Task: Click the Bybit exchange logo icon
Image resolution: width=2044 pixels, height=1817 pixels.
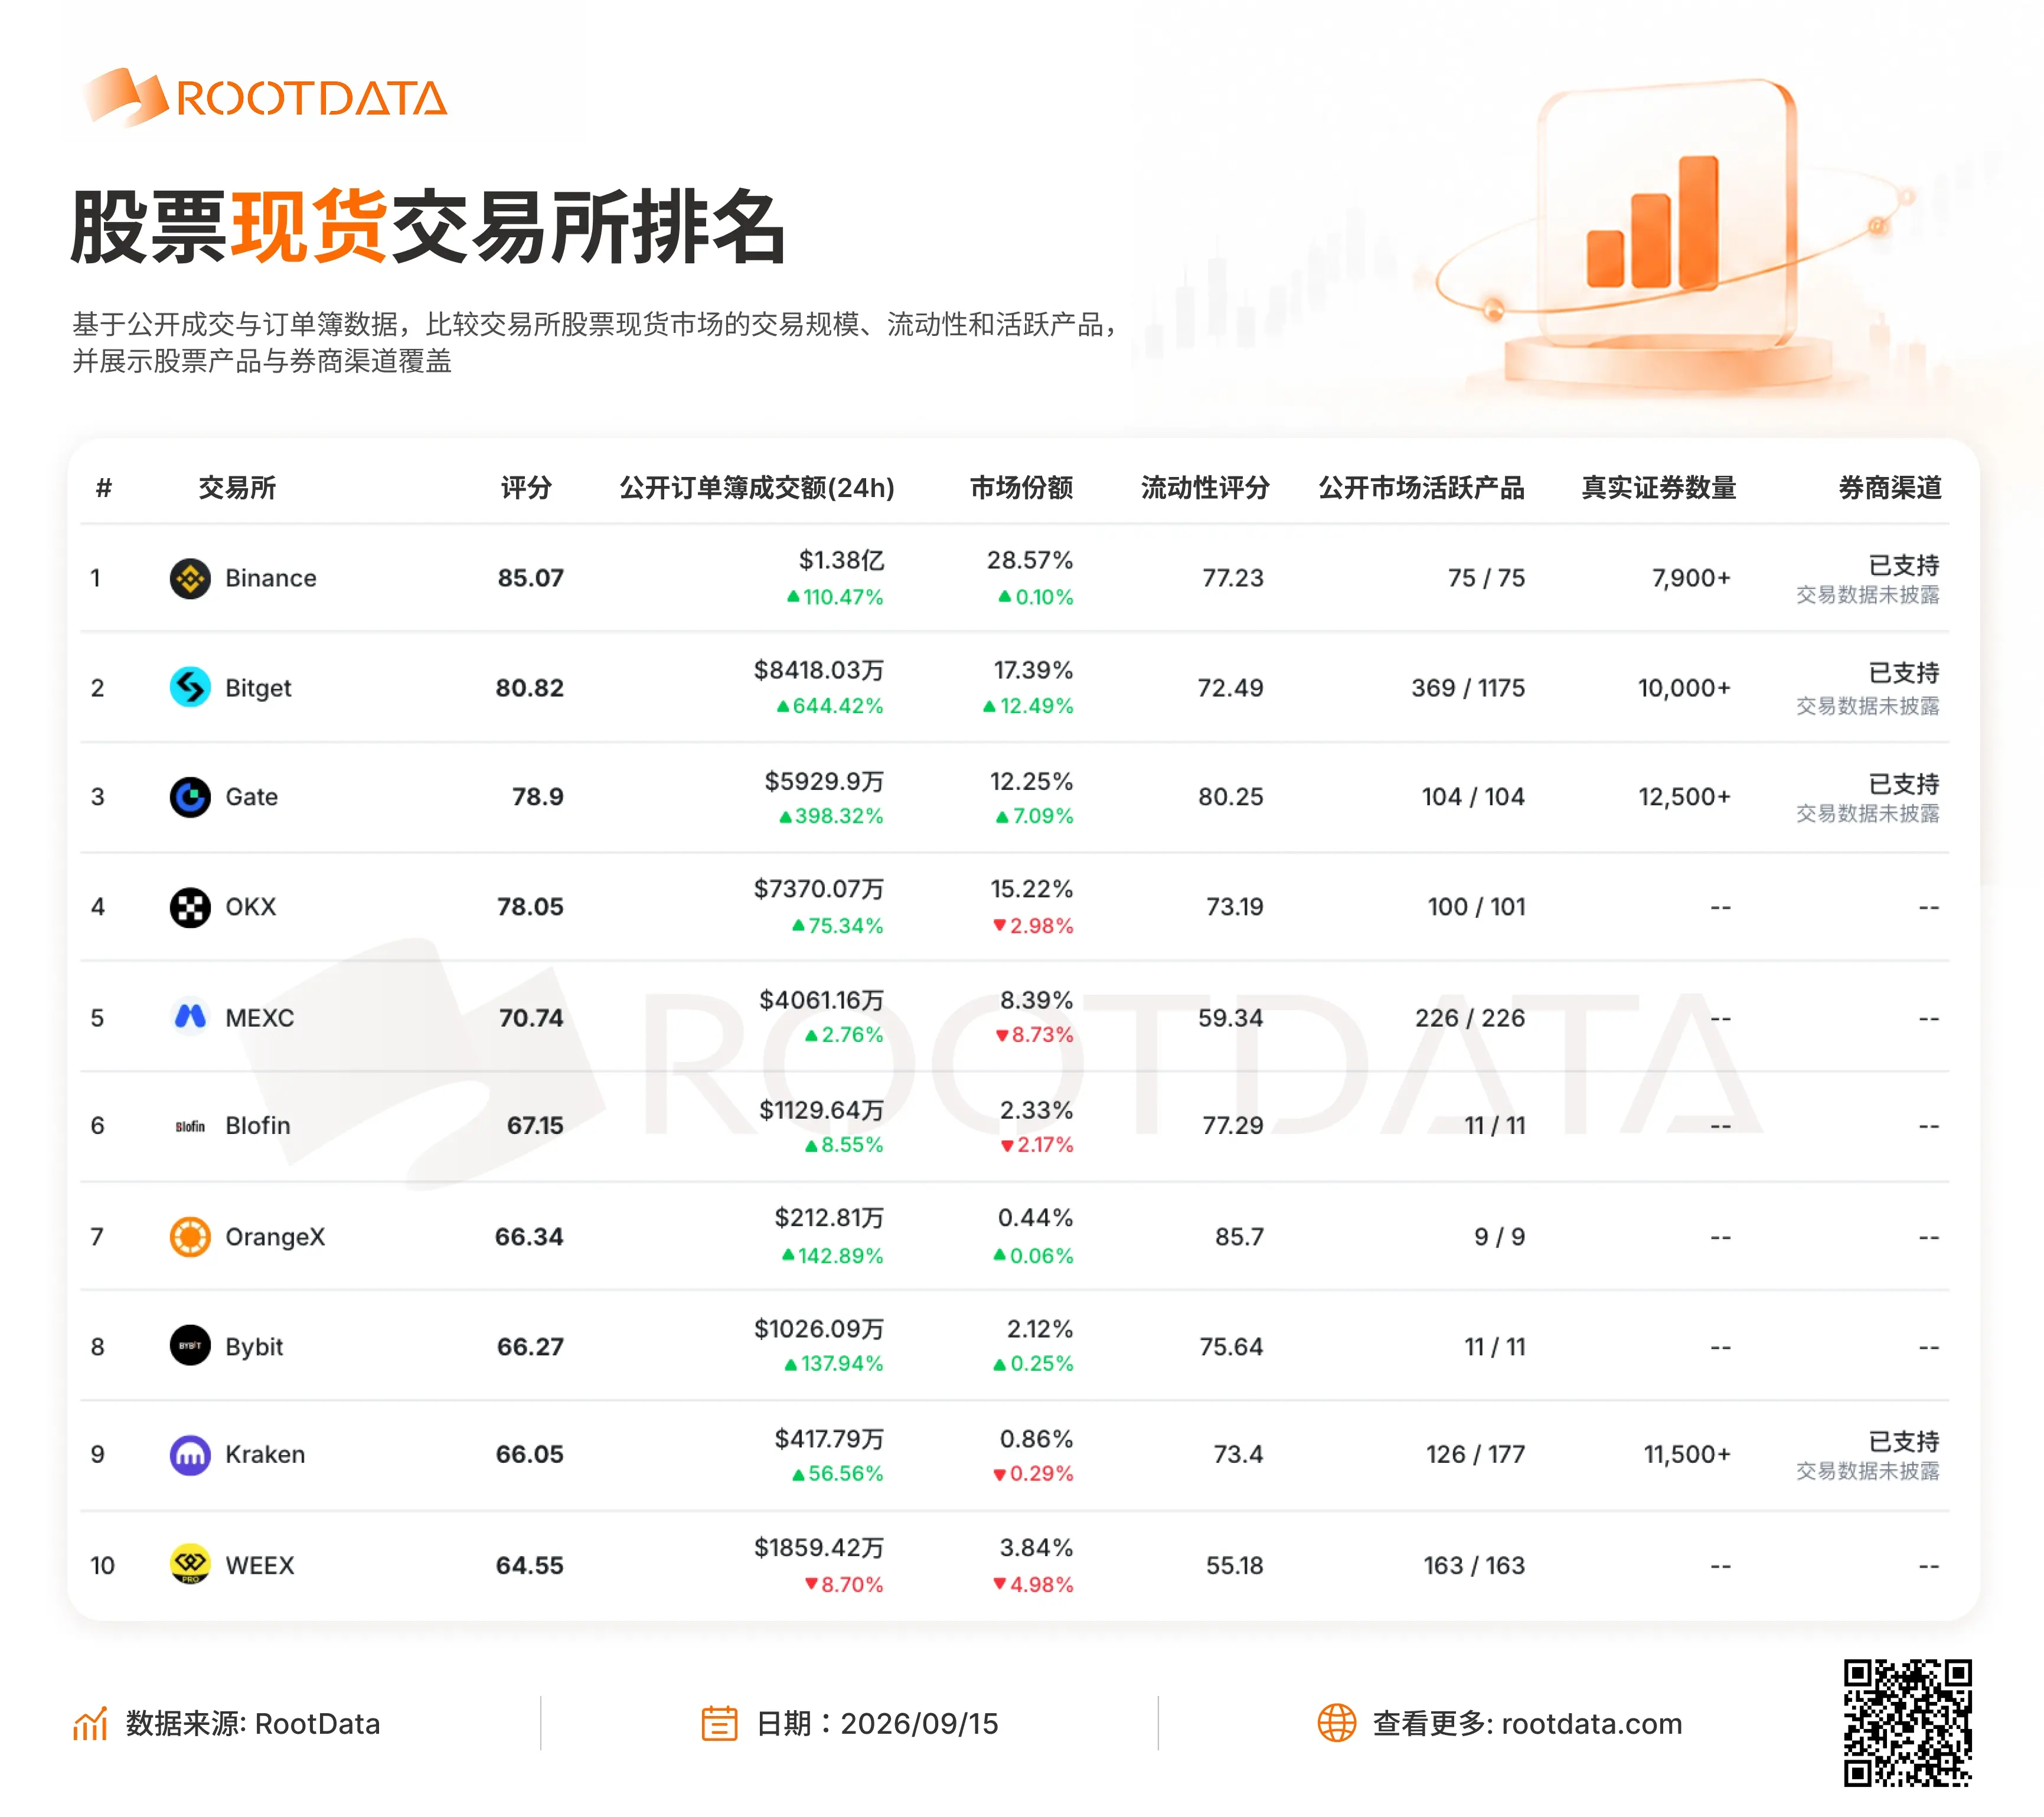Action: (x=190, y=1346)
